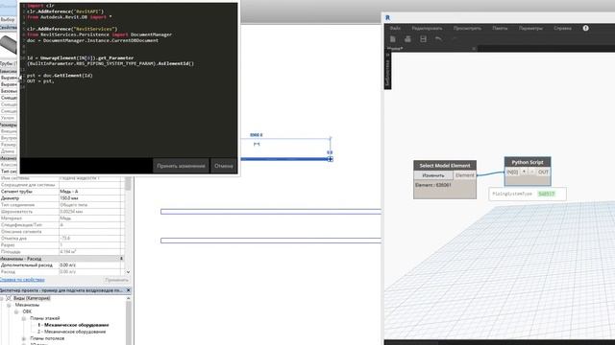Click the pst = doc.GetElement(id) code line
This screenshot has width=615, height=345.
point(60,75)
